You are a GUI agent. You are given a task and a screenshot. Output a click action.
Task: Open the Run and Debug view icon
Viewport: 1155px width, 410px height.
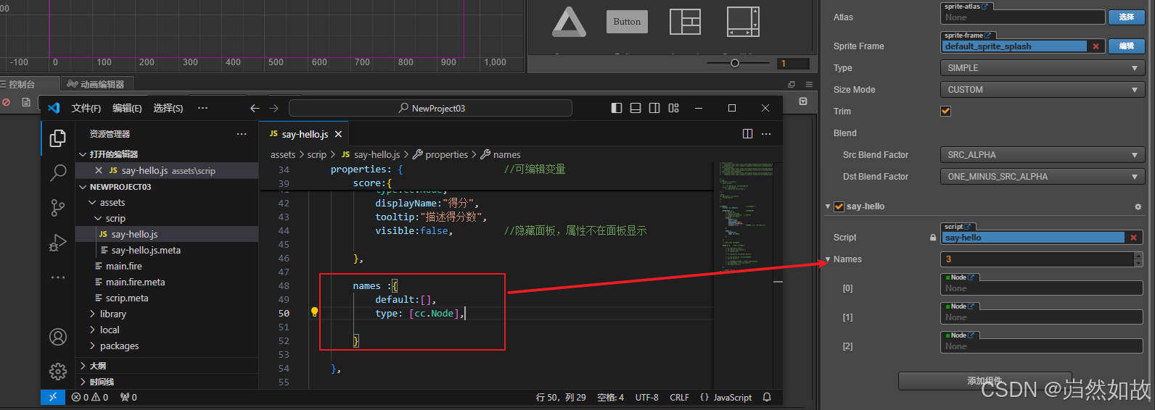point(58,243)
